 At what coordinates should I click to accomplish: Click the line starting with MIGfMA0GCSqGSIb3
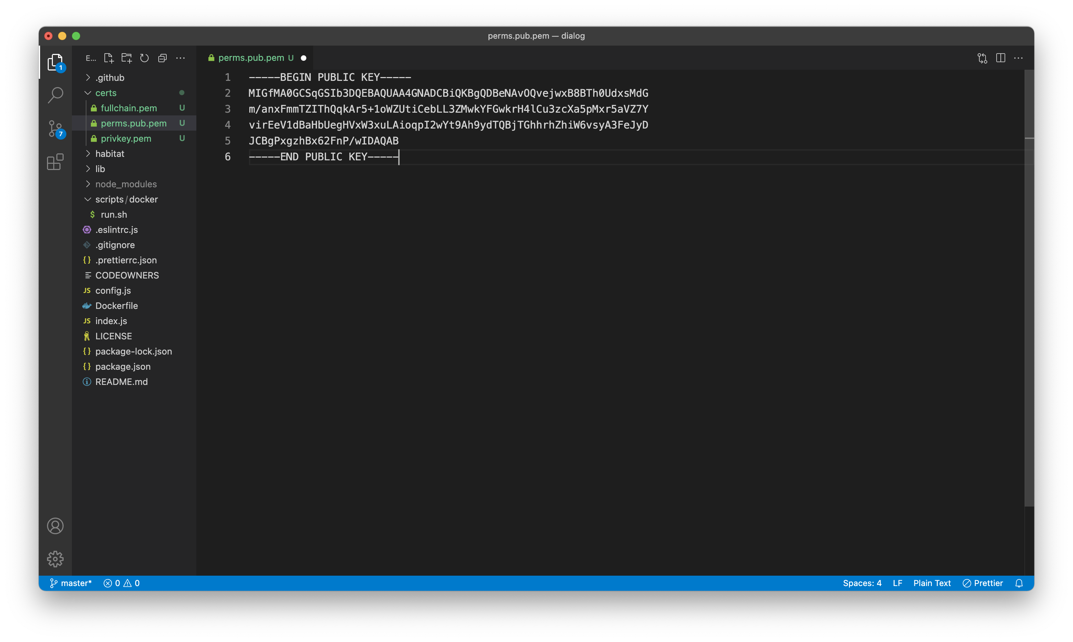point(448,93)
